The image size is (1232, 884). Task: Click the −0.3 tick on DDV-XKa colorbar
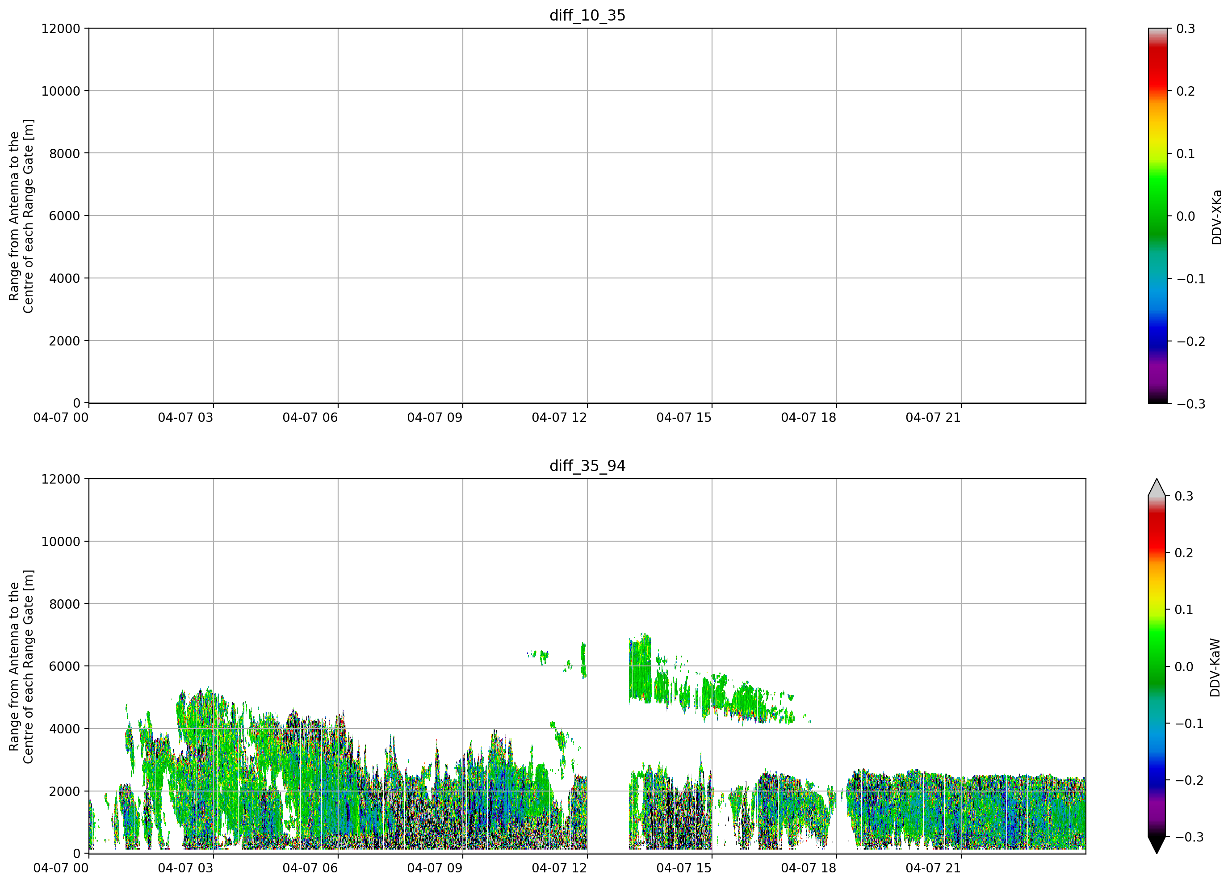[1190, 404]
